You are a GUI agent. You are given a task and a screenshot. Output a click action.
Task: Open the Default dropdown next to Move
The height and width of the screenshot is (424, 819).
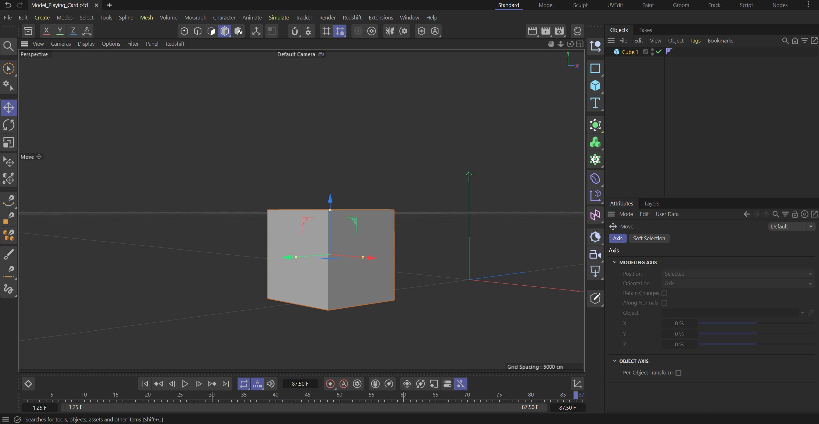point(791,226)
